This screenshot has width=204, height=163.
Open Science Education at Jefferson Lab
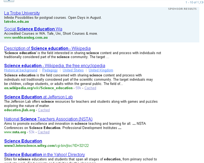click(x=39, y=97)
